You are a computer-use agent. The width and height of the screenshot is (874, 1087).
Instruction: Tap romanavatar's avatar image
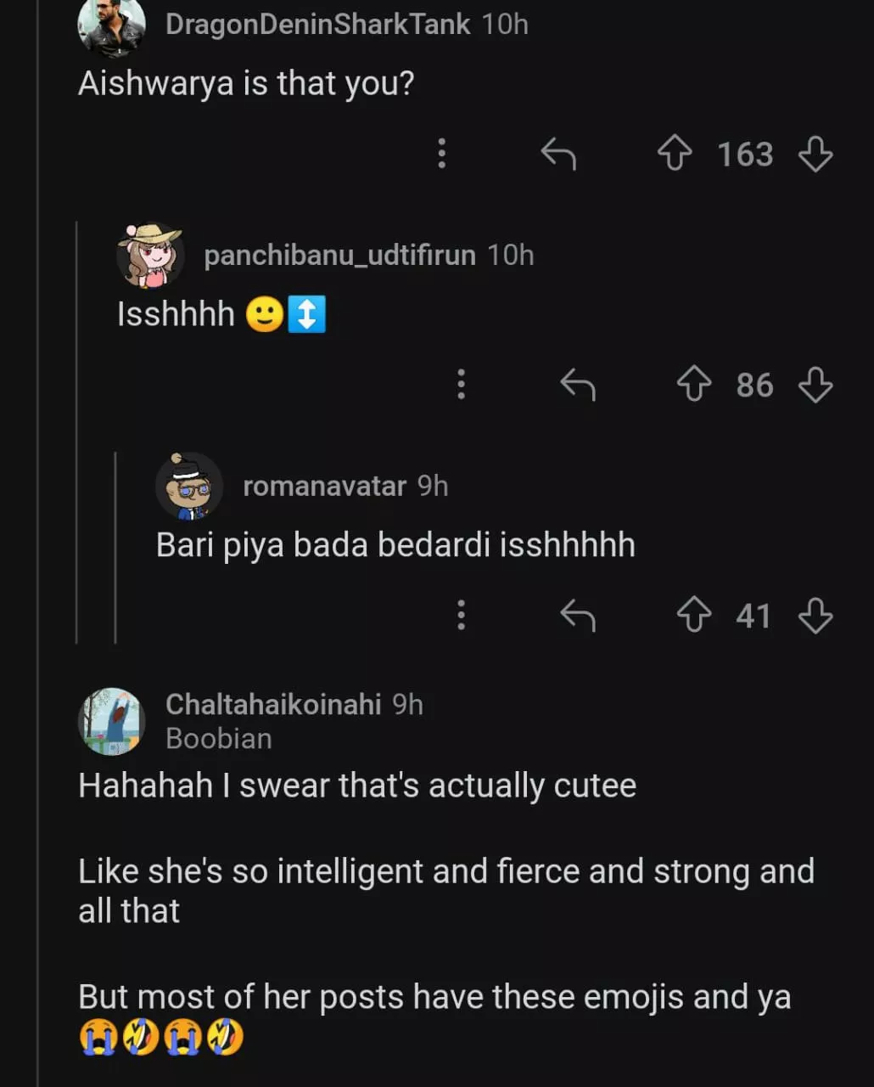click(188, 486)
